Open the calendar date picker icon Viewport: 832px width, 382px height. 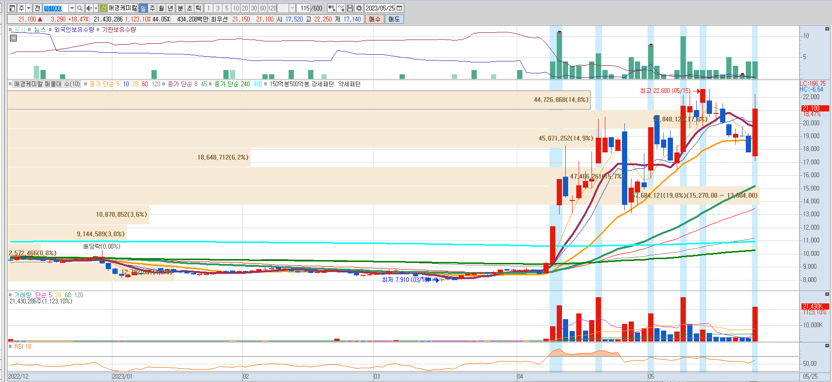pyautogui.click(x=400, y=8)
